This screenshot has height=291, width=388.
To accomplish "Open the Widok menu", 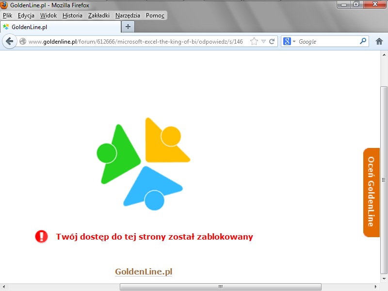I will (48, 16).
